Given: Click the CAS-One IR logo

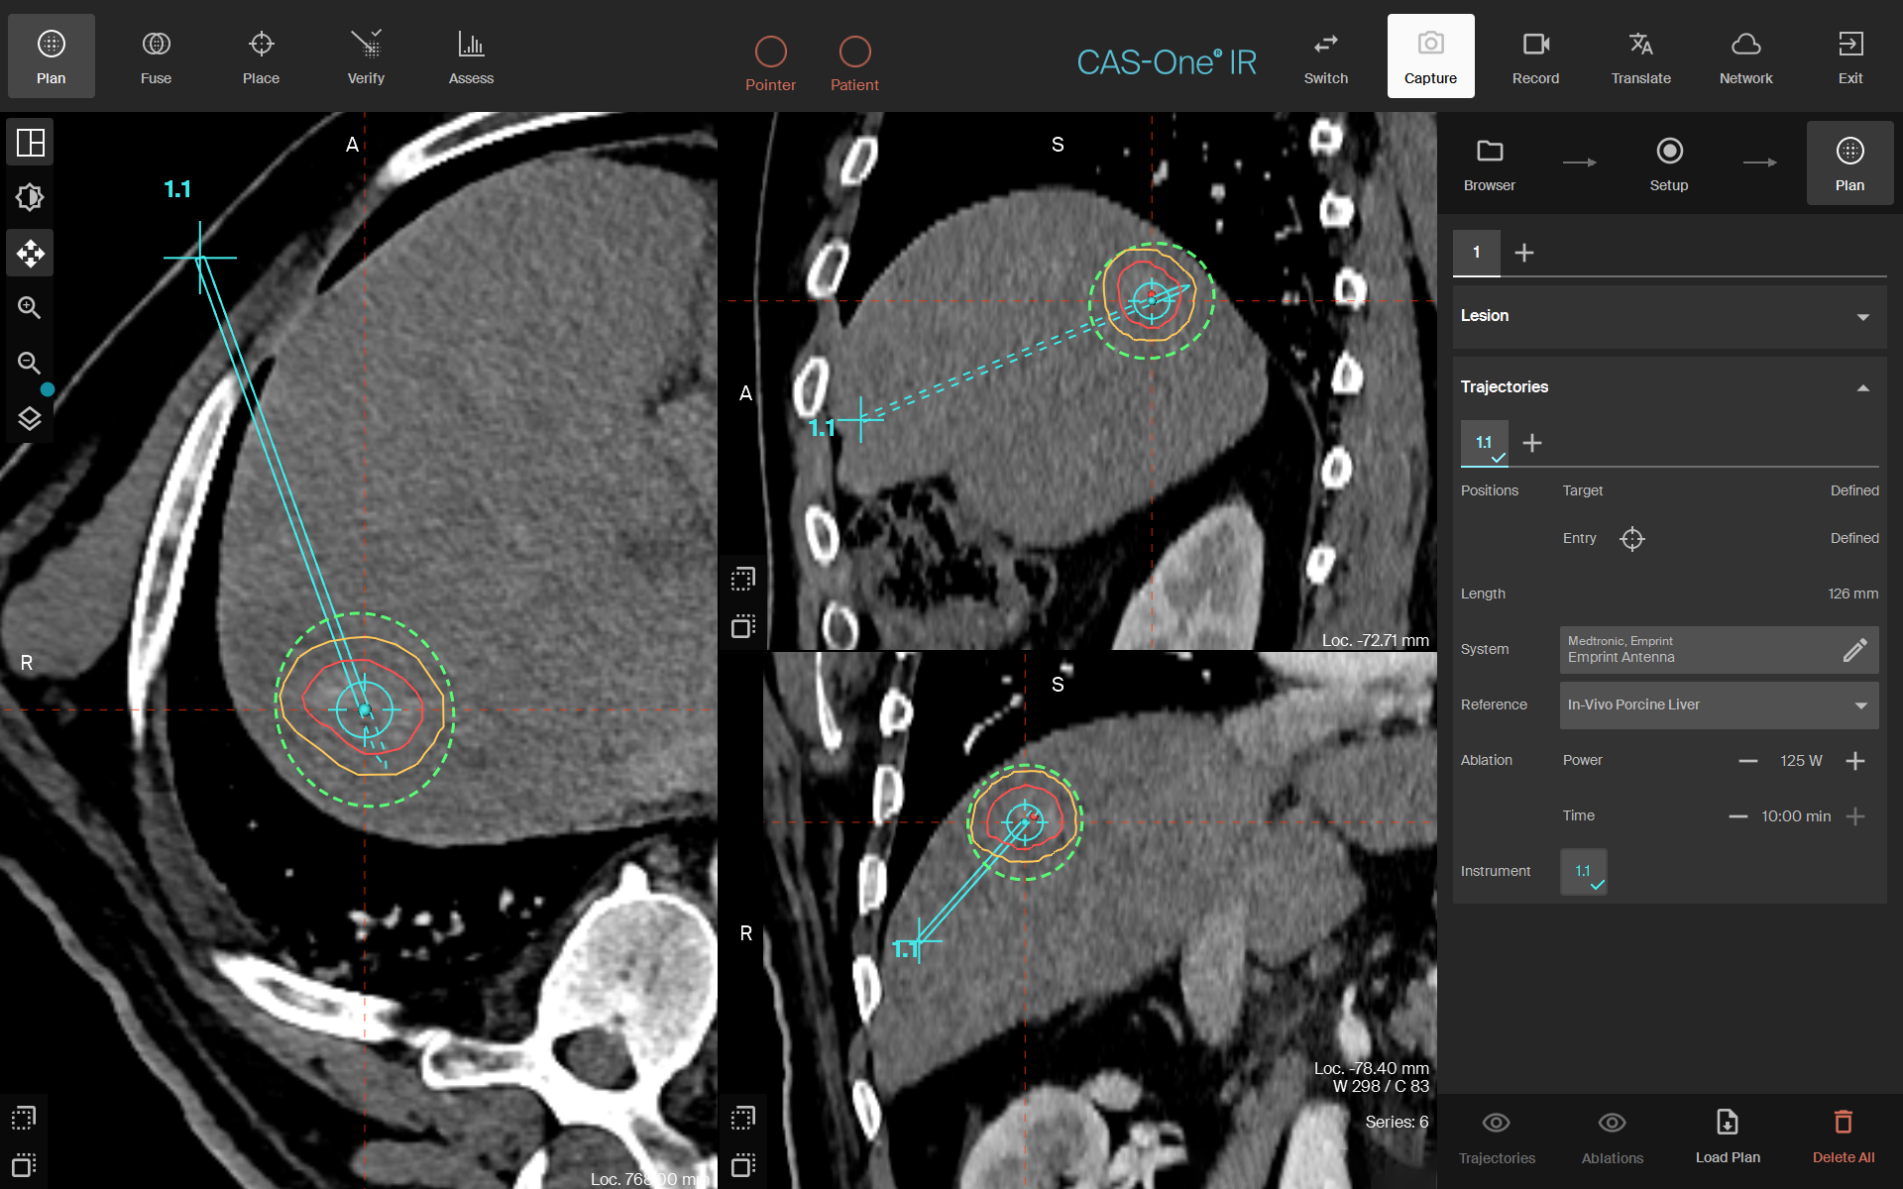Looking at the screenshot, I should tap(1167, 62).
